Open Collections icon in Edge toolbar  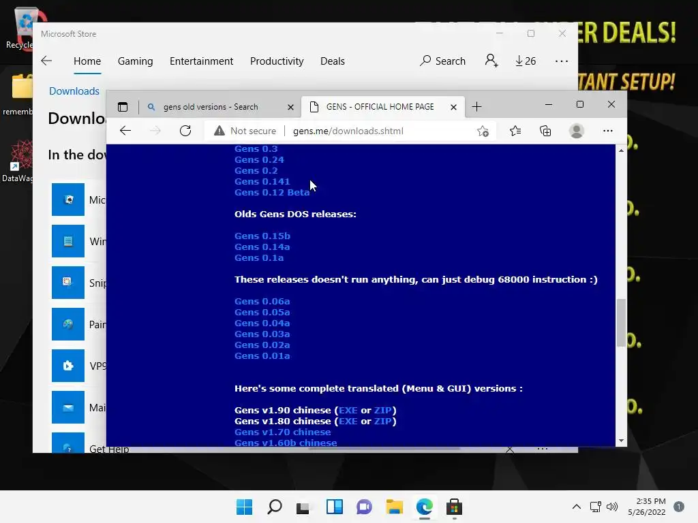545,131
